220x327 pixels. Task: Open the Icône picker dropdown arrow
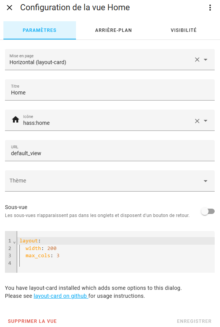(206, 121)
